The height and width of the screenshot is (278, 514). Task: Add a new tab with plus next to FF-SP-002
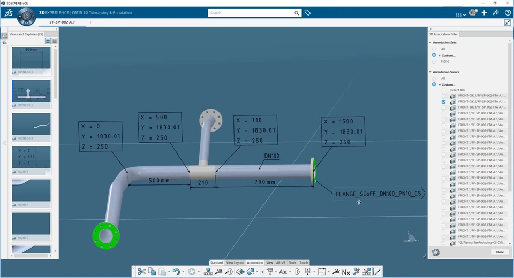tap(90, 22)
